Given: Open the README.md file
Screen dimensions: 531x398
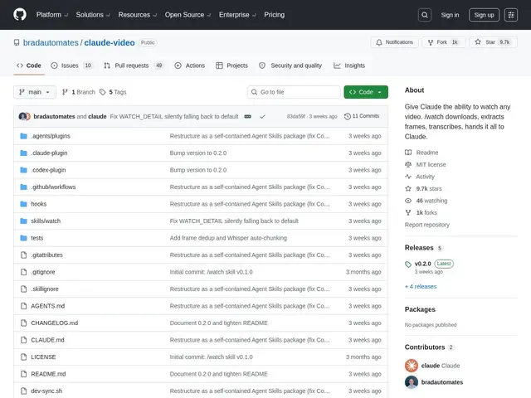Looking at the screenshot, I should coord(48,374).
